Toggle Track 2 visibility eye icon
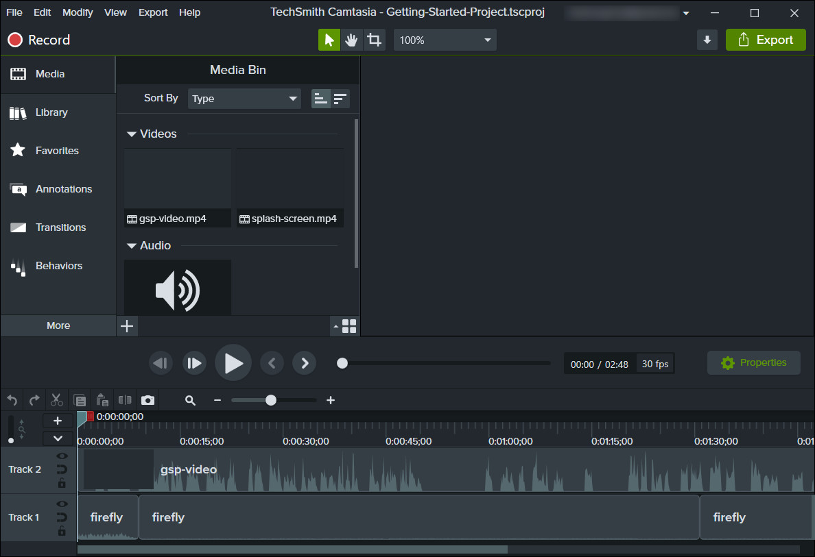Image resolution: width=815 pixels, height=557 pixels. pyautogui.click(x=62, y=456)
